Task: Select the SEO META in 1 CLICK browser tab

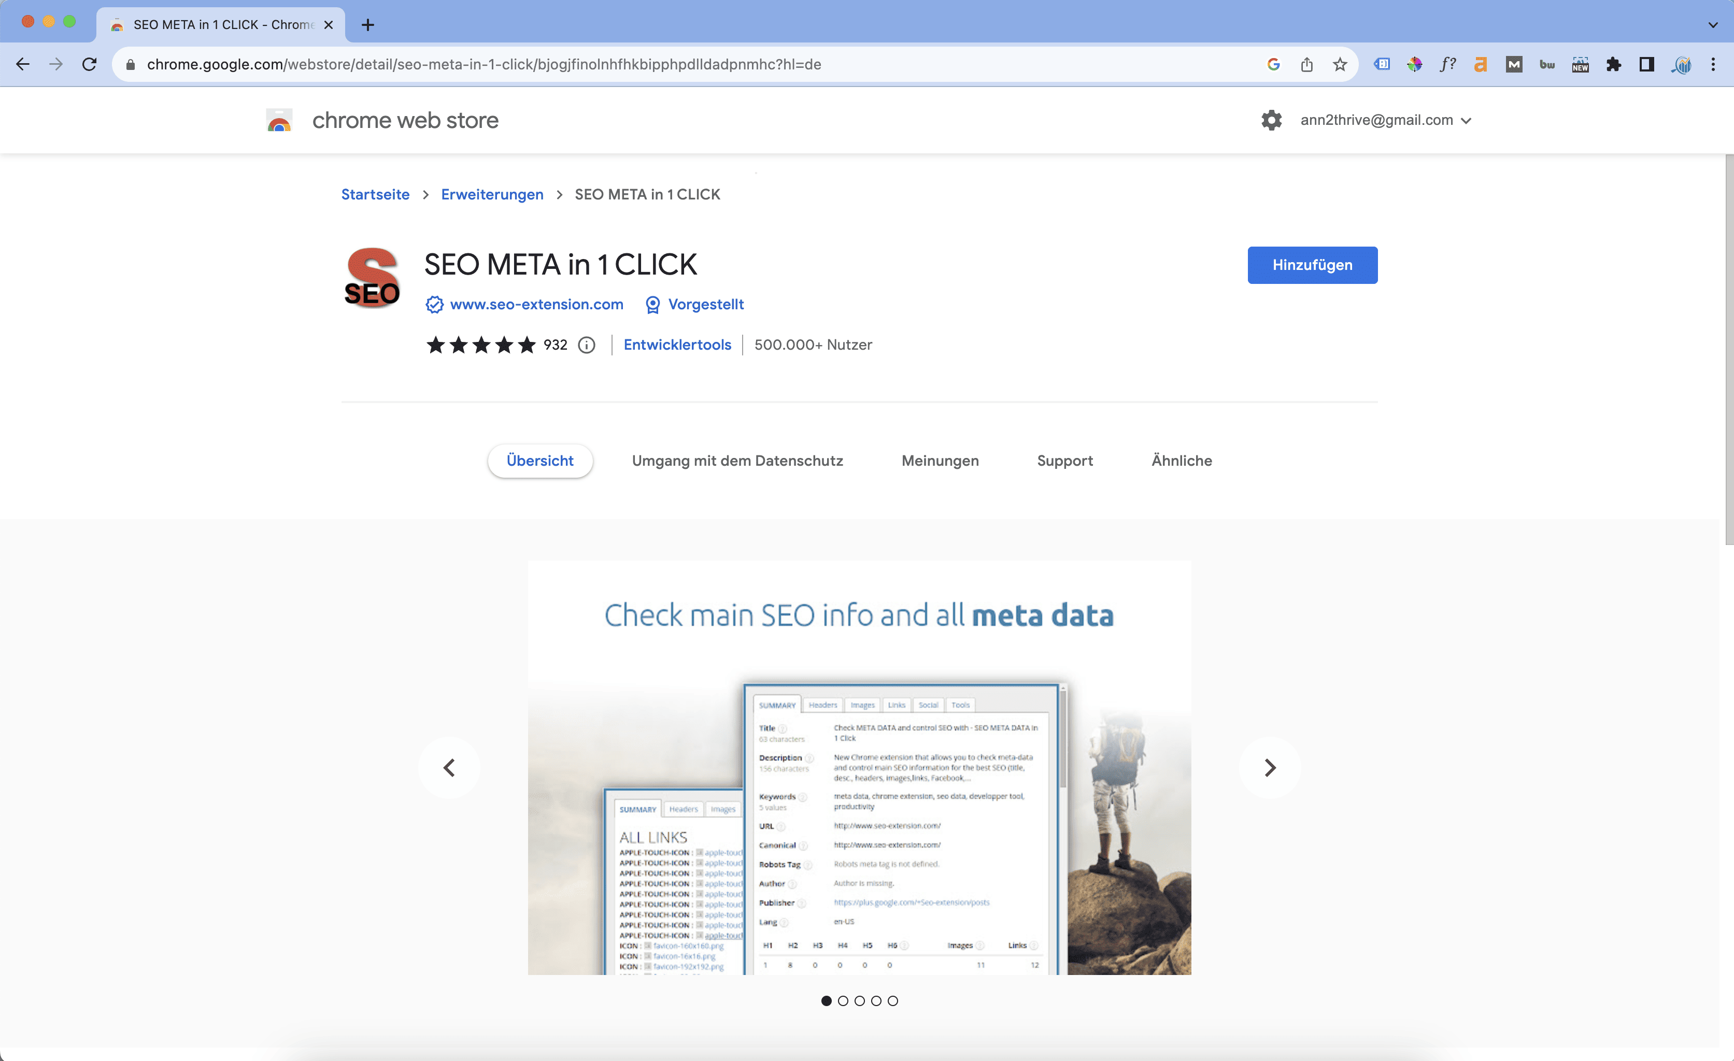Action: click(x=220, y=25)
